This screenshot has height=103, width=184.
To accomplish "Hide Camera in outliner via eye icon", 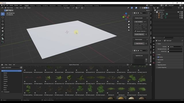I will coord(180,14).
